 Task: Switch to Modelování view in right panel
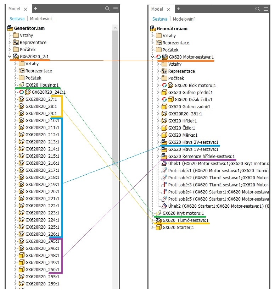click(184, 19)
